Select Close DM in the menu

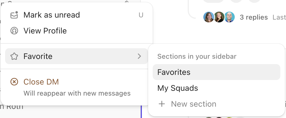(x=41, y=82)
